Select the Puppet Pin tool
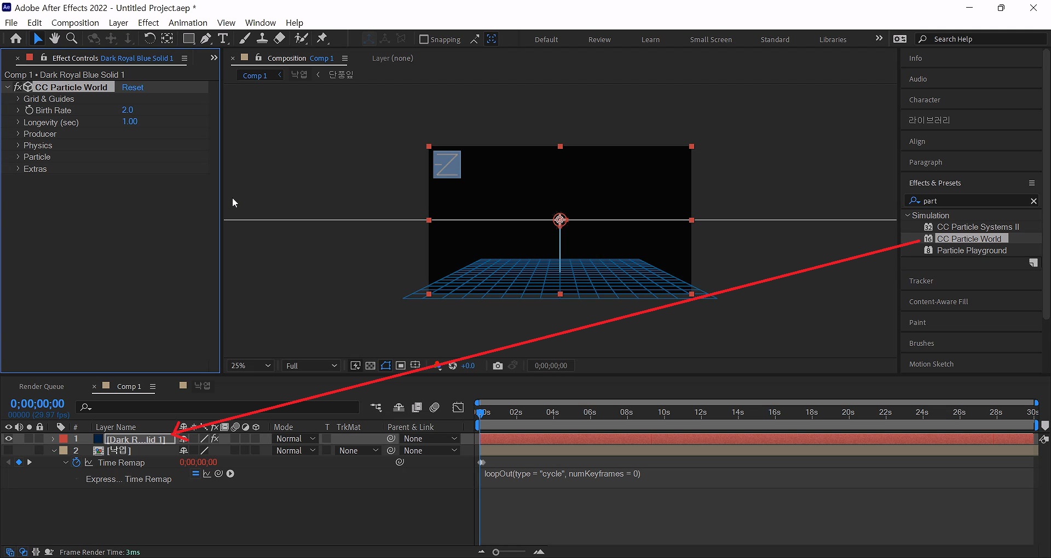 pyautogui.click(x=322, y=38)
